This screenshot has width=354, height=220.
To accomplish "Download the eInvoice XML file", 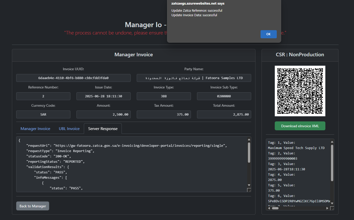I will point(300,126).
